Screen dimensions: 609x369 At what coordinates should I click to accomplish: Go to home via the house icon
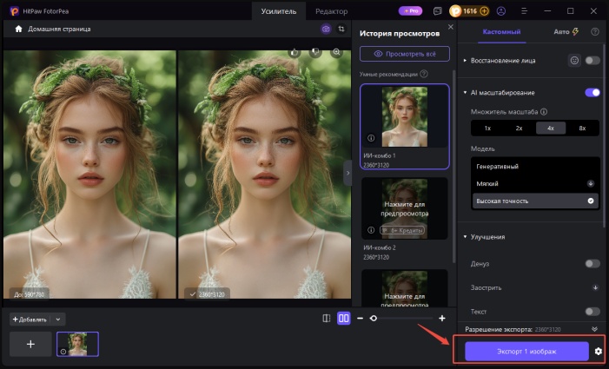coord(18,30)
